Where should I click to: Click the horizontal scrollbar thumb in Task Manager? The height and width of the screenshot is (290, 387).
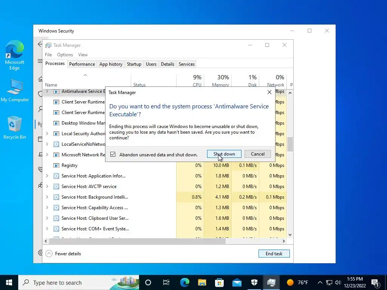tap(137, 241)
